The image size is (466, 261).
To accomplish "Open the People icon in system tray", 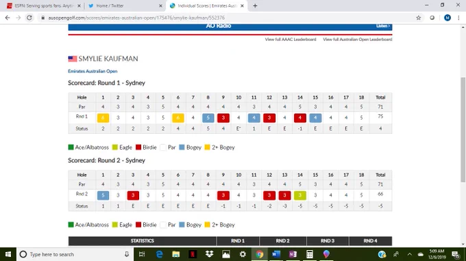I will click(396, 254).
